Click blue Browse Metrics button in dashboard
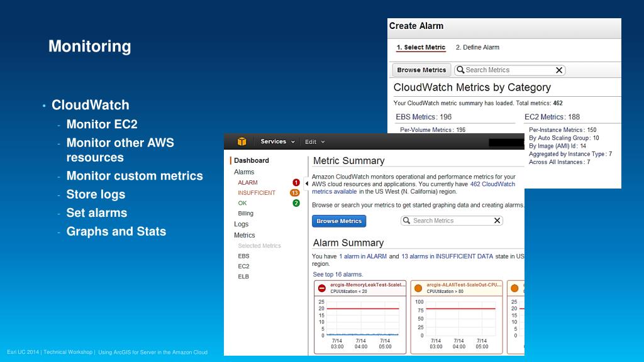Viewport: 644px width, 362px height. [x=339, y=221]
